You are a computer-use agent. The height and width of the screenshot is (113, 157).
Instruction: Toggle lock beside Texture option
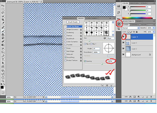click(81, 36)
